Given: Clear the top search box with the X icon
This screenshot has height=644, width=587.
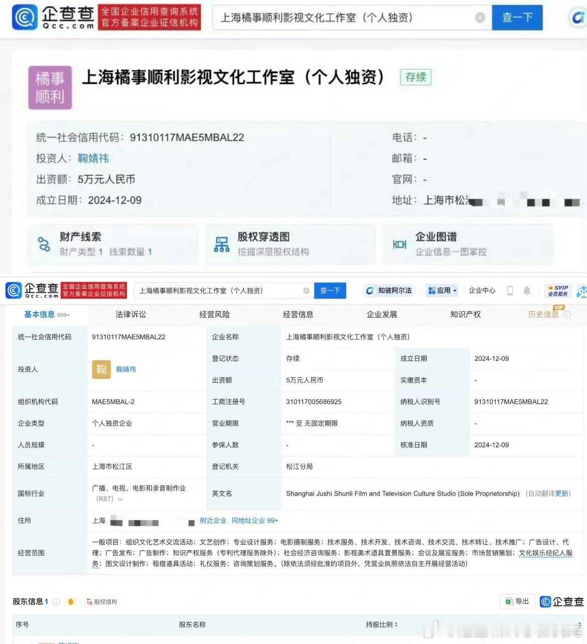Looking at the screenshot, I should pyautogui.click(x=480, y=18).
